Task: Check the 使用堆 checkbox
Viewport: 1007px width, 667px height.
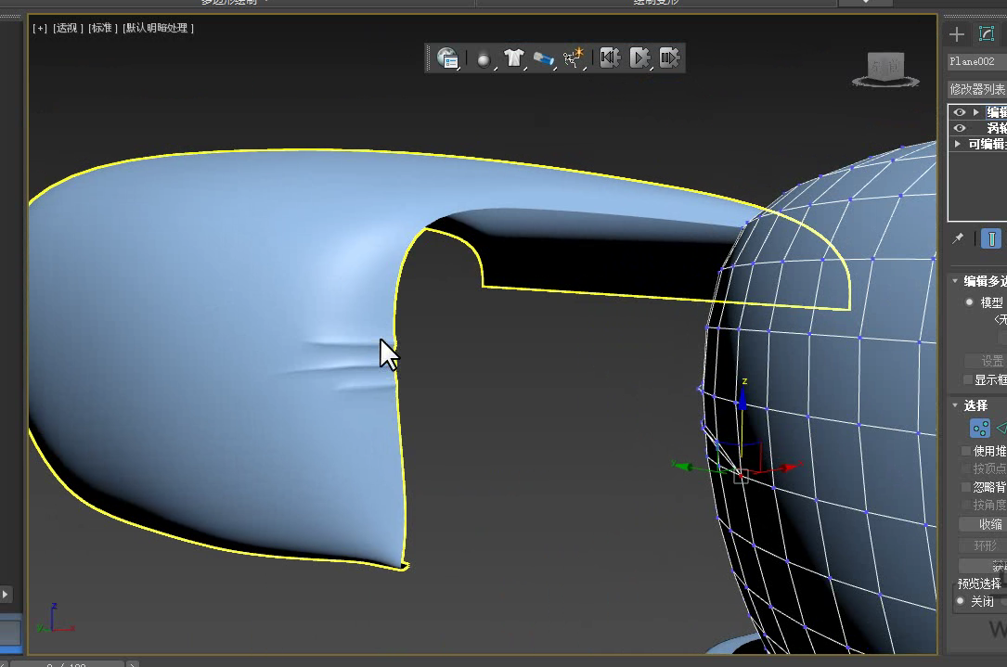Action: click(966, 451)
